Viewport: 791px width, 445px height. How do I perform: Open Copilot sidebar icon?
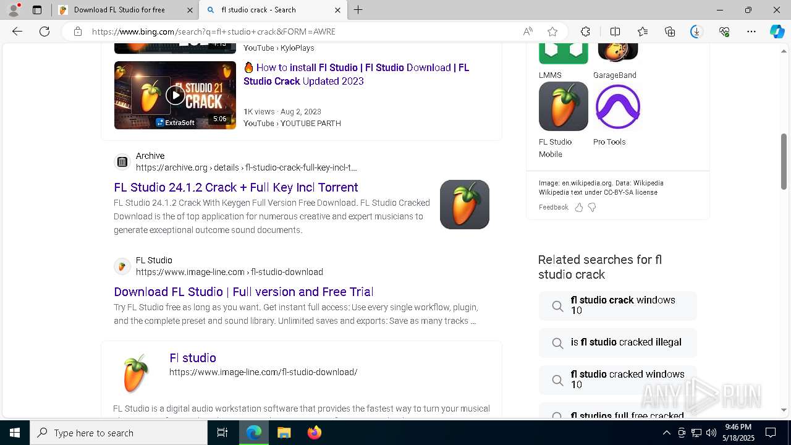(777, 32)
